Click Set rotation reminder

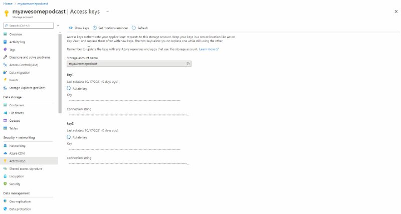(x=110, y=28)
